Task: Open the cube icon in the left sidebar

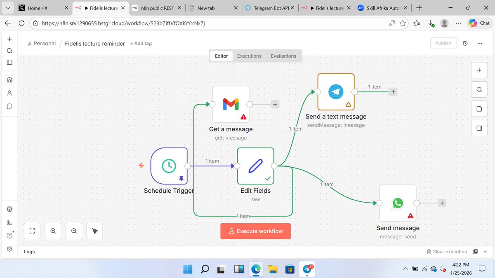Action: pyautogui.click(x=9, y=209)
